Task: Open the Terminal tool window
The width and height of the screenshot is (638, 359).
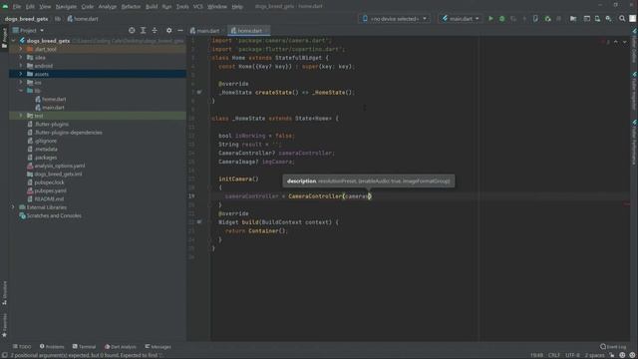Action: coord(84,347)
